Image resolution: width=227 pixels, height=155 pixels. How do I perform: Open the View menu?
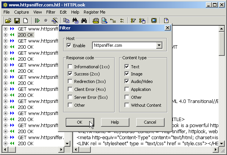tap(37, 12)
